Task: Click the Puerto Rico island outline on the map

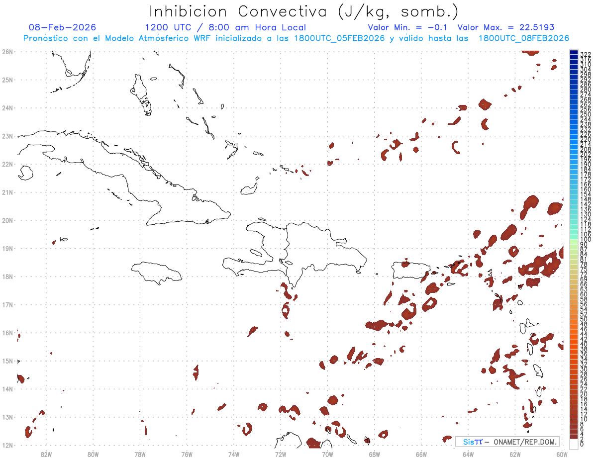Action: point(410,271)
